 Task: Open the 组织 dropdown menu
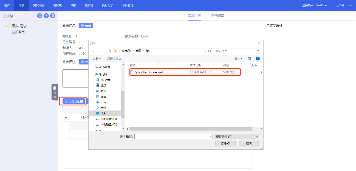tap(97, 59)
